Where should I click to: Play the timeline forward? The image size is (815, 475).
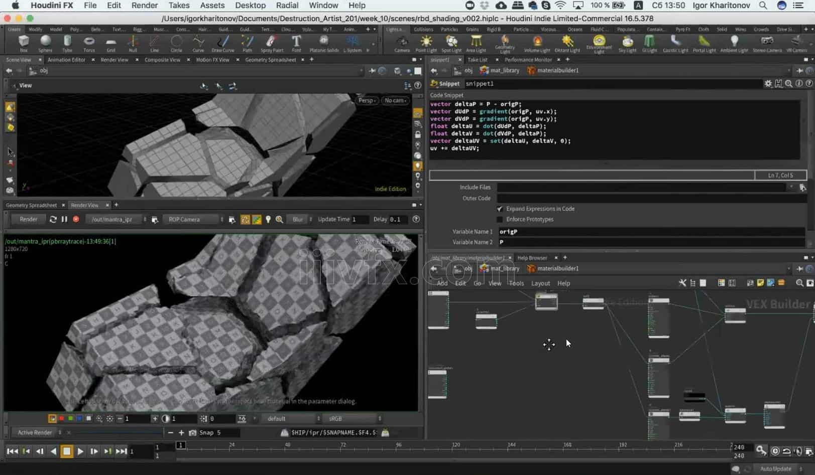80,451
